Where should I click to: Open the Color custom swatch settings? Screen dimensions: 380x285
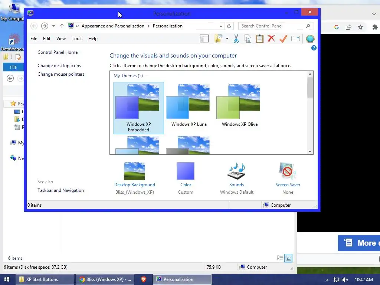click(x=186, y=178)
